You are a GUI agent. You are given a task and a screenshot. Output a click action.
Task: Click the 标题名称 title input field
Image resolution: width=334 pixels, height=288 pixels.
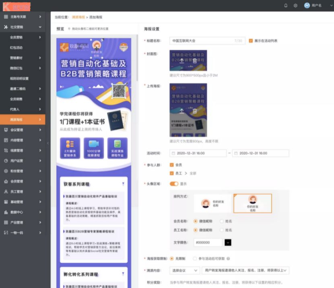click(207, 41)
